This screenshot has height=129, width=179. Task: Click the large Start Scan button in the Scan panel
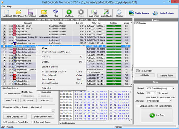point(157,115)
